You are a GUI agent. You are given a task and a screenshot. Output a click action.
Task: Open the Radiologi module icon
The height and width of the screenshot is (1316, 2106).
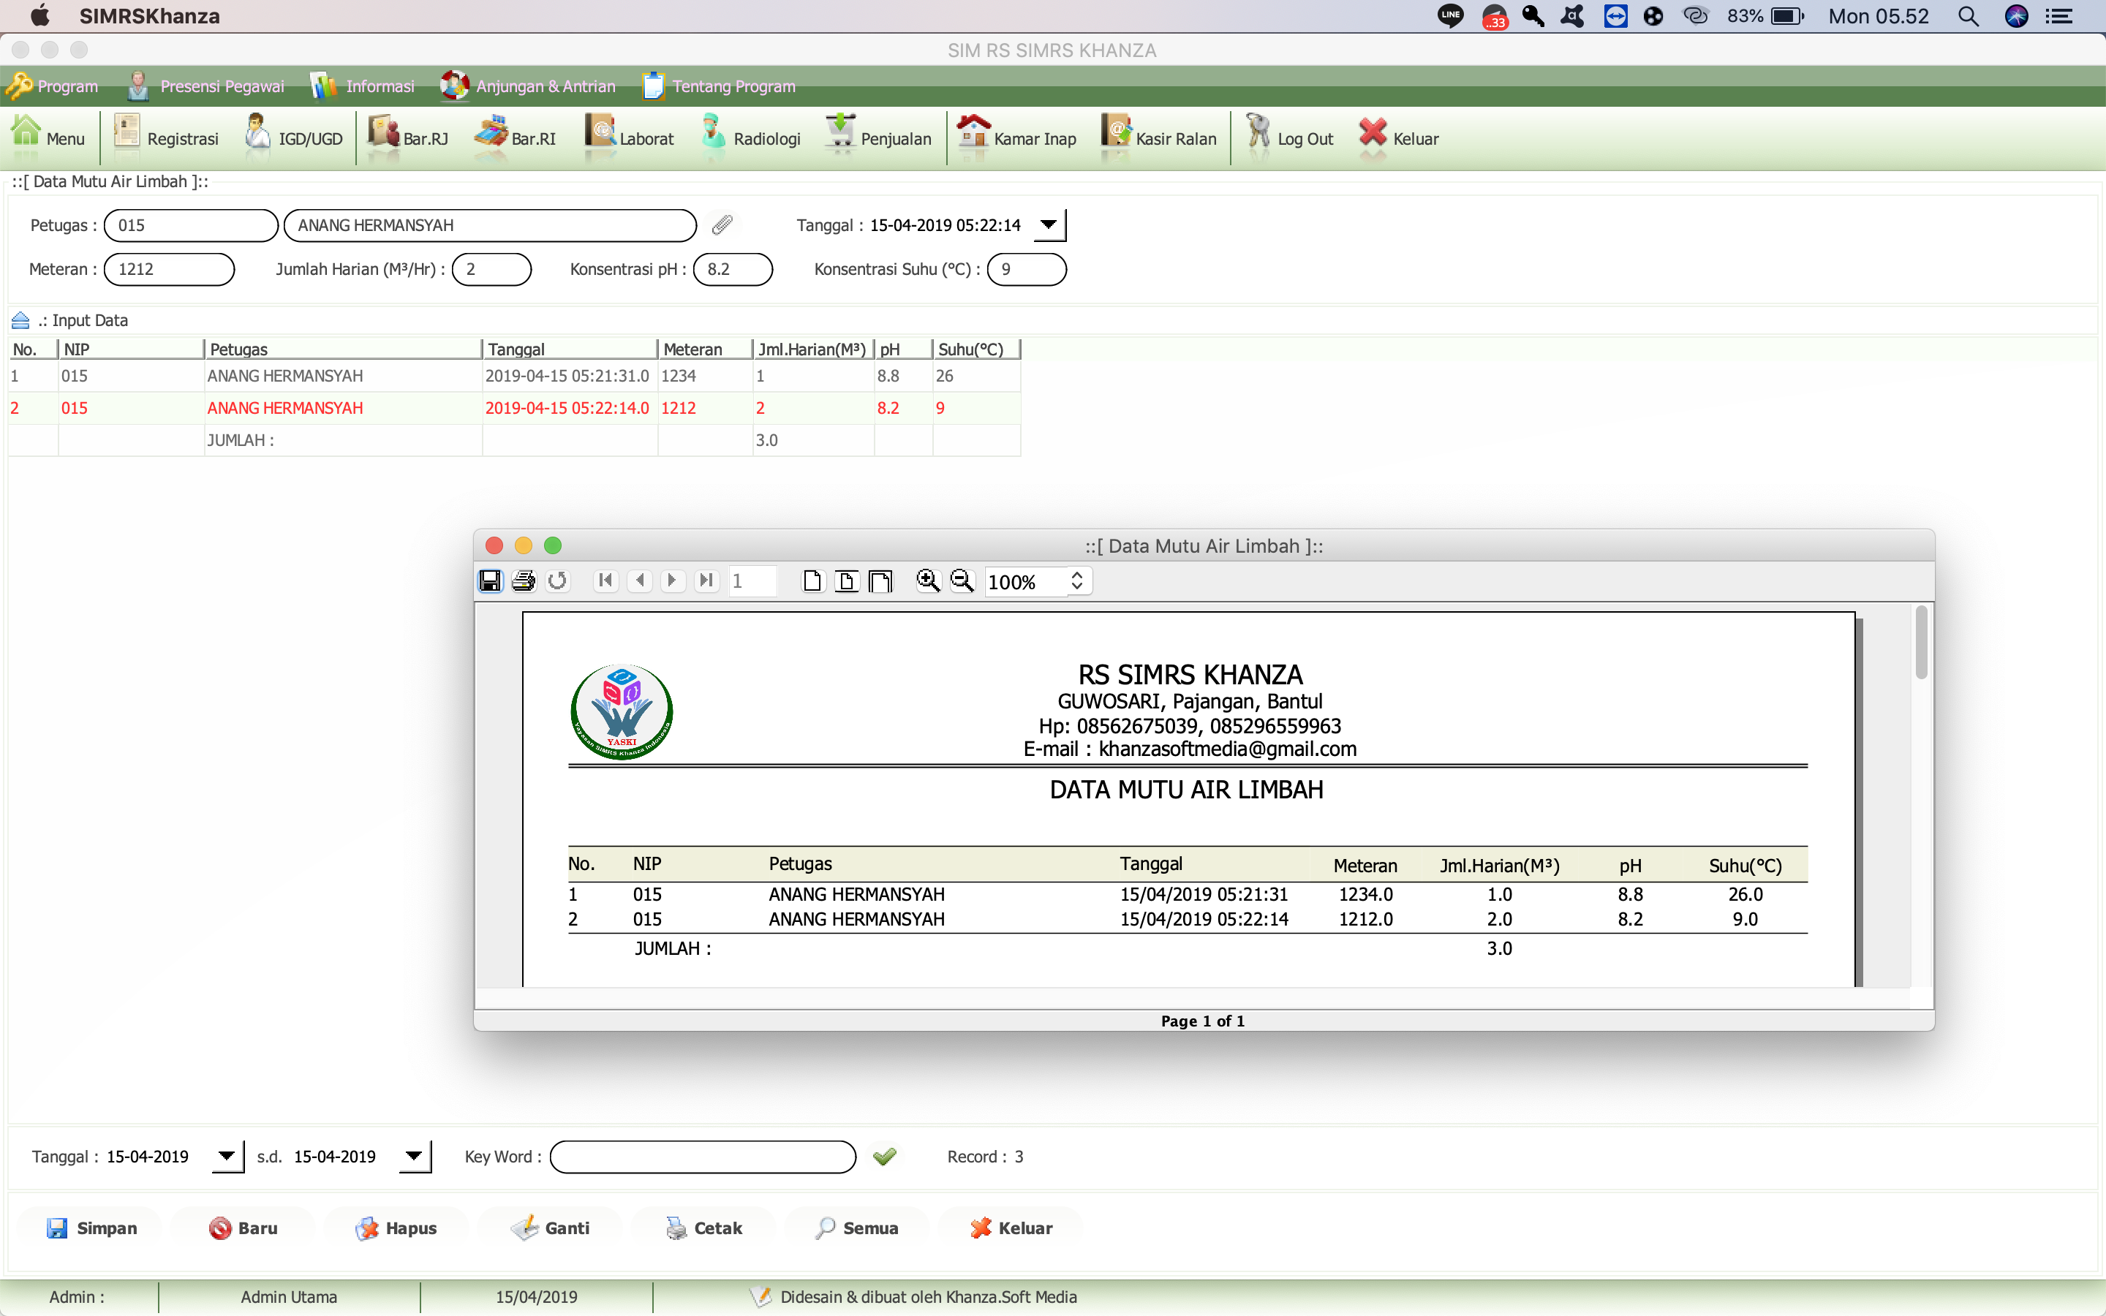pyautogui.click(x=750, y=137)
